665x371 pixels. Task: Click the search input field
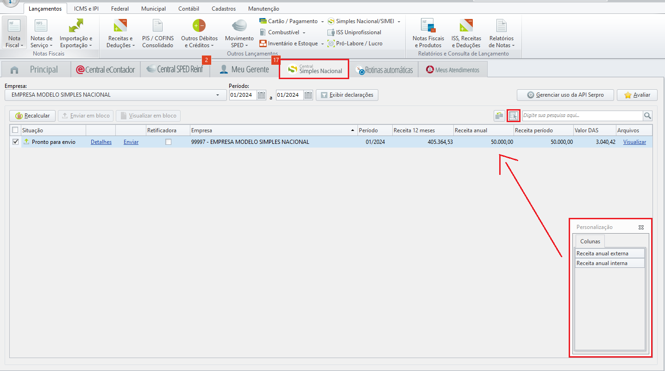[x=582, y=116]
